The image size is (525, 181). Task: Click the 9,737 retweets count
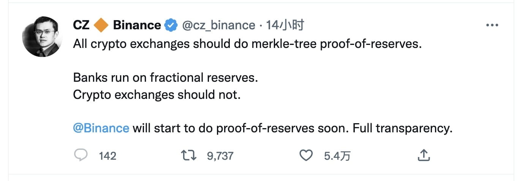(220, 156)
